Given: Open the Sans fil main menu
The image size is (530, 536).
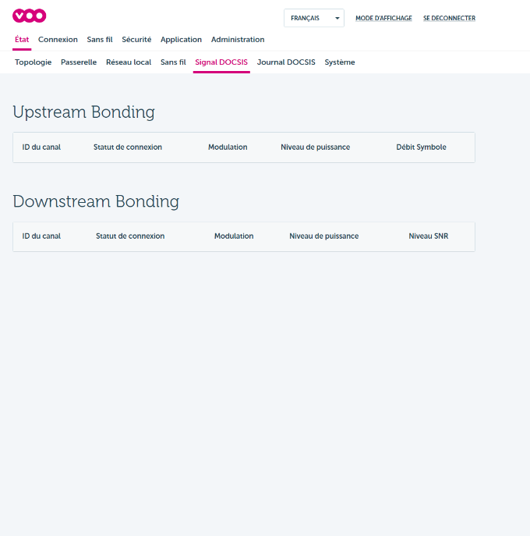Looking at the screenshot, I should click(x=100, y=40).
